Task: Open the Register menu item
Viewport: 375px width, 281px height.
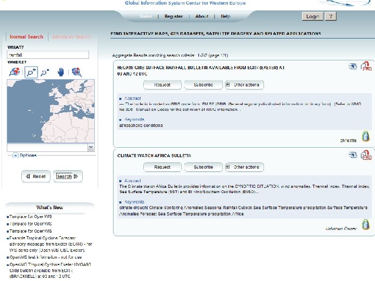Action: (x=173, y=16)
